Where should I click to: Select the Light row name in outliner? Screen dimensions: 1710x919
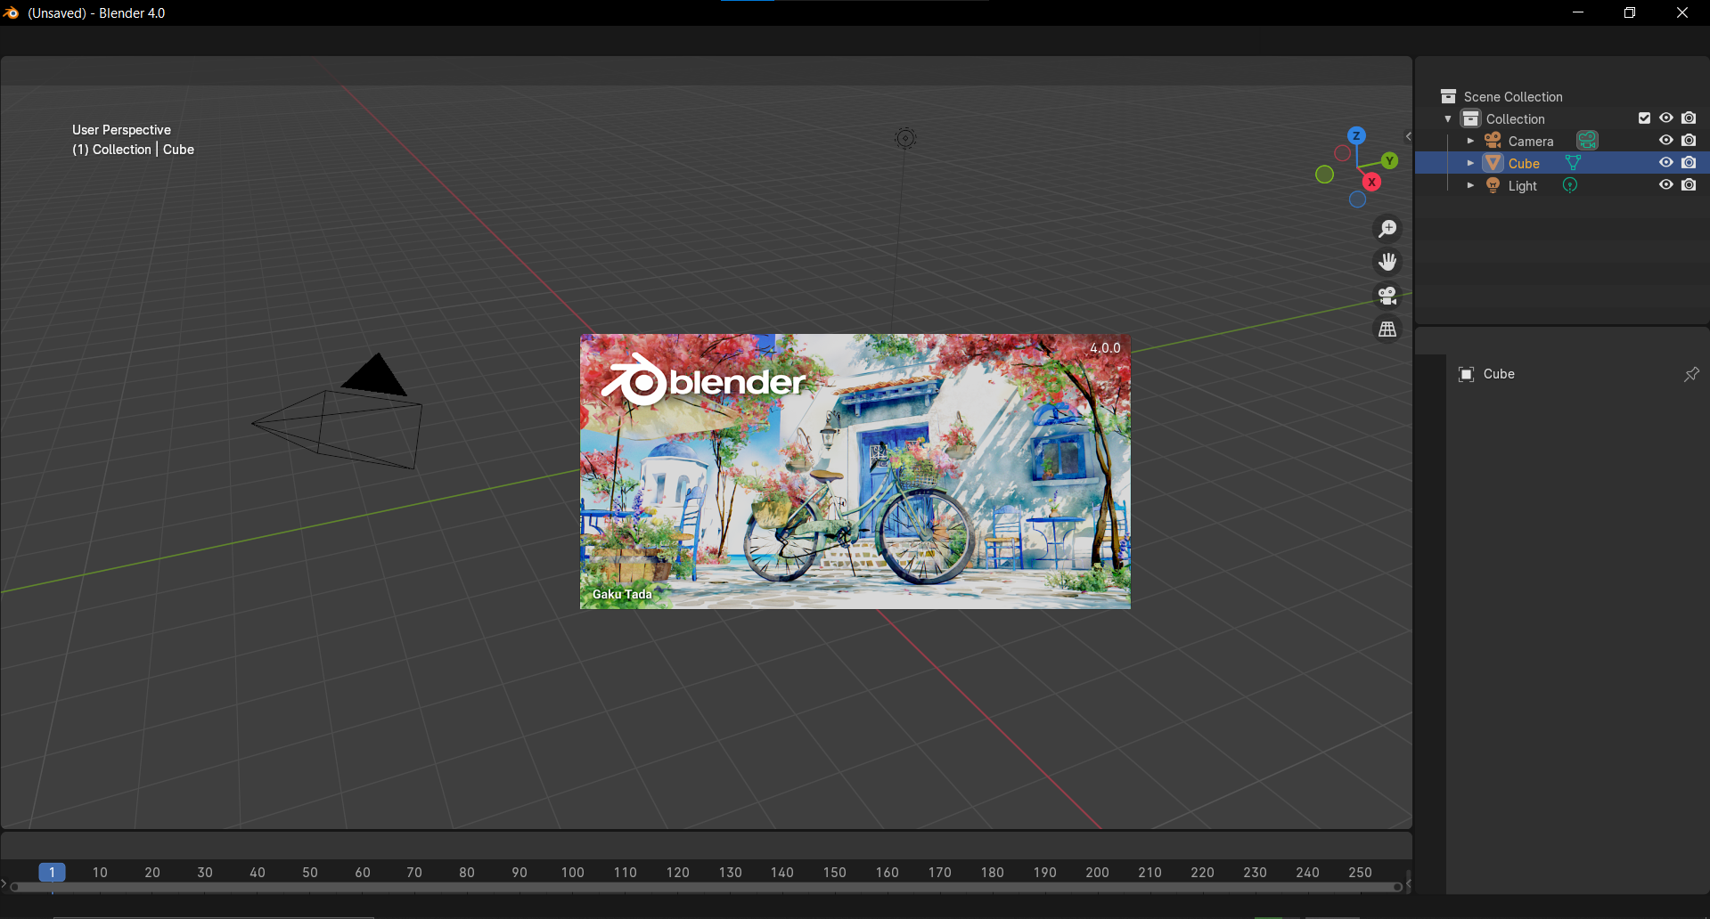[x=1522, y=185]
